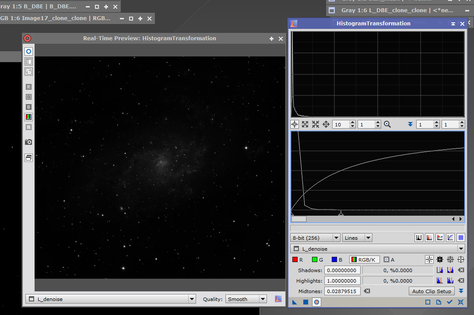The image size is (474, 315).
Task: Click the midtones slider handle below the histogram
Action: (341, 214)
